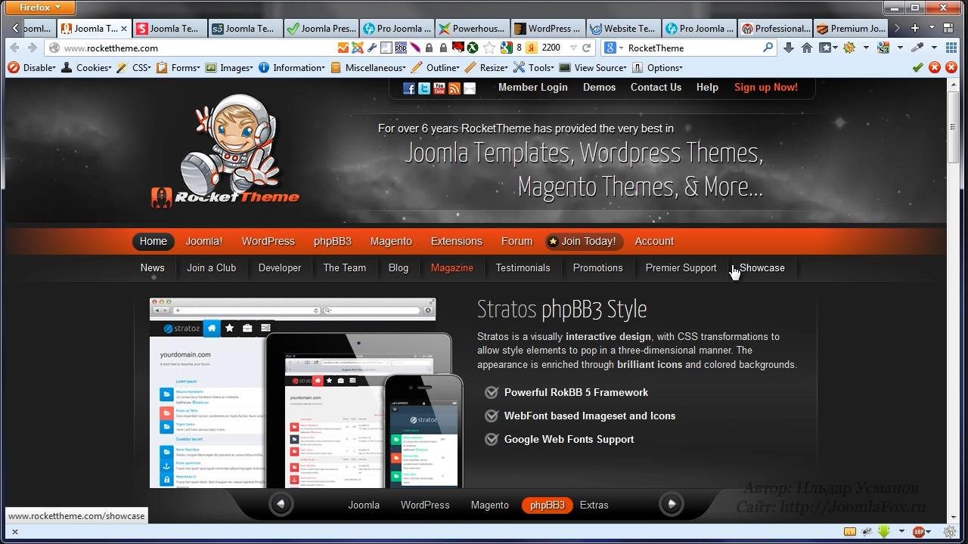Image resolution: width=968 pixels, height=544 pixels.
Task: Switch to the Premium Jo... browser tab
Action: (850, 28)
